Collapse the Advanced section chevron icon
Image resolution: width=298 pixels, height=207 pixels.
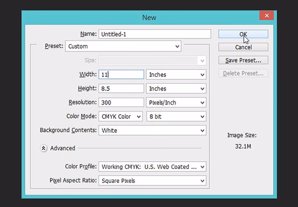44,148
